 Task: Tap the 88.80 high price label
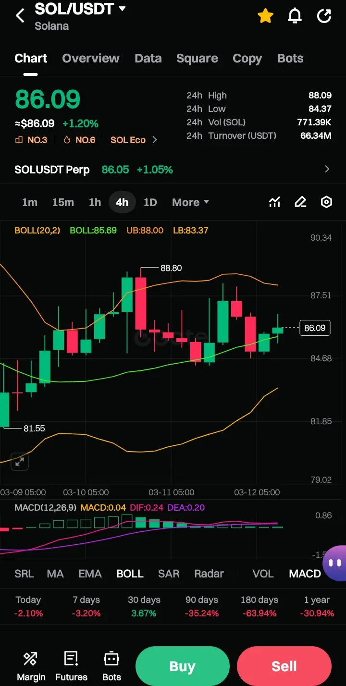tap(171, 268)
